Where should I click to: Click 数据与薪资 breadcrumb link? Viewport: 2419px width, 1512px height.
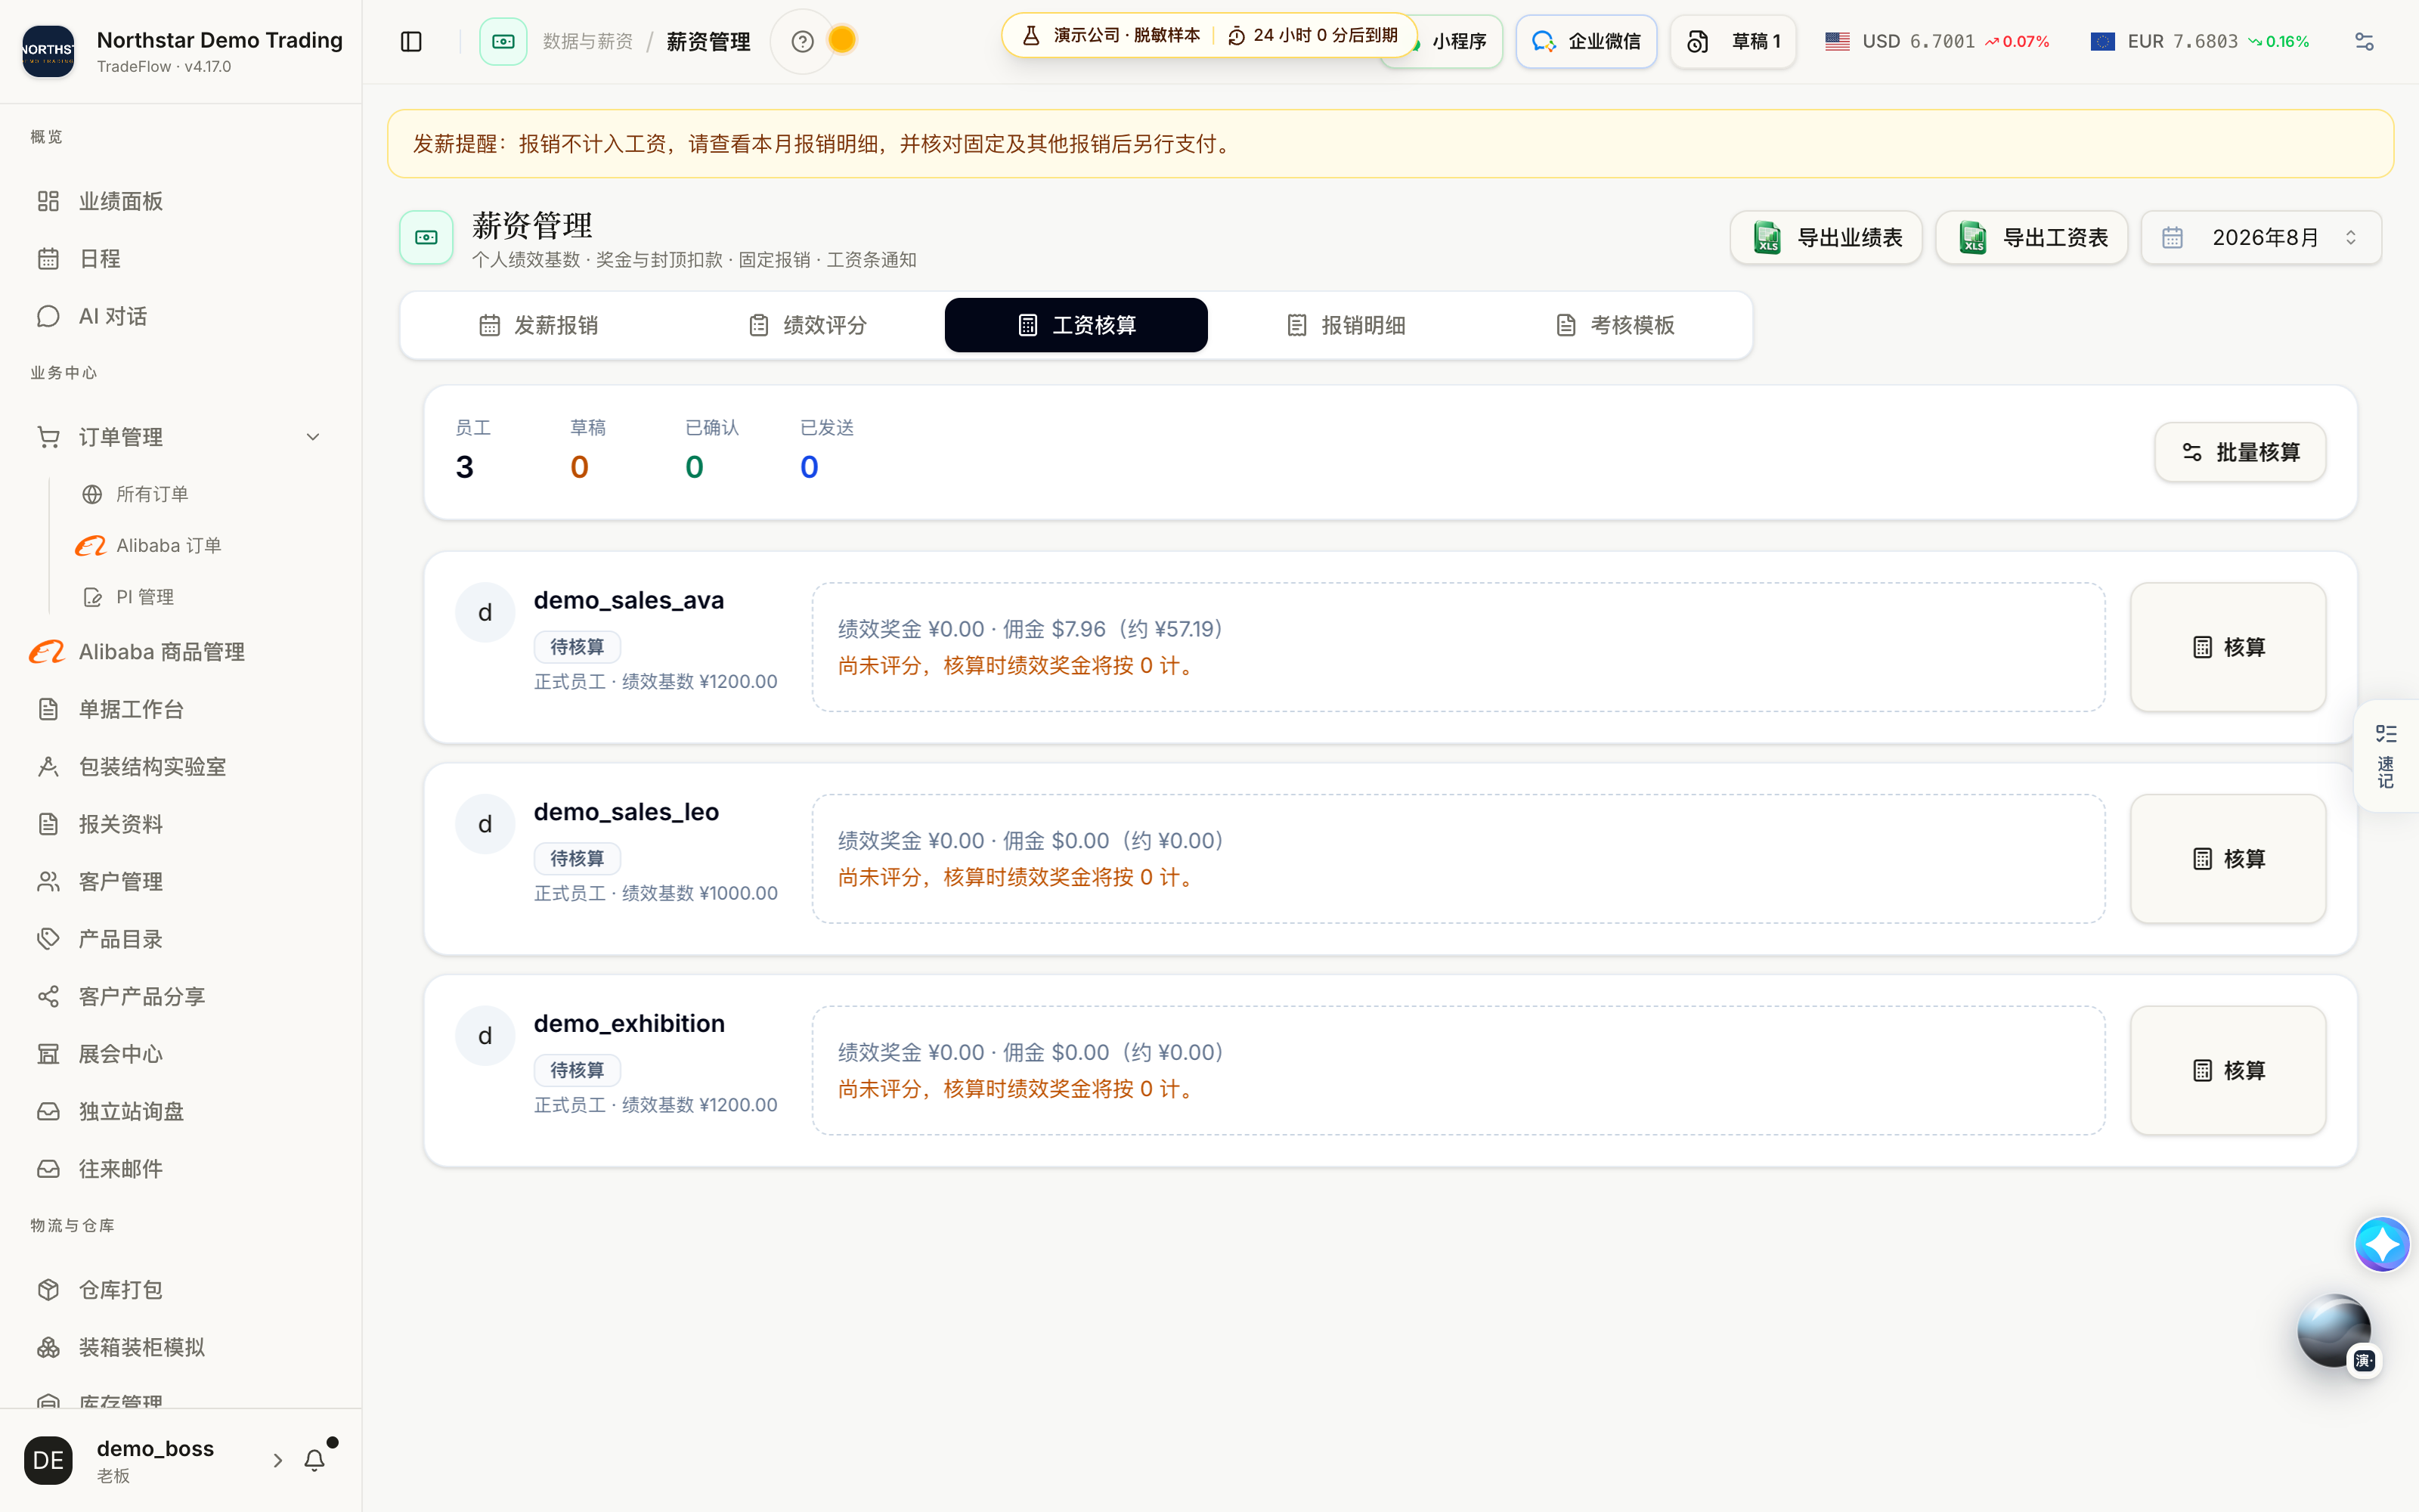tap(588, 41)
